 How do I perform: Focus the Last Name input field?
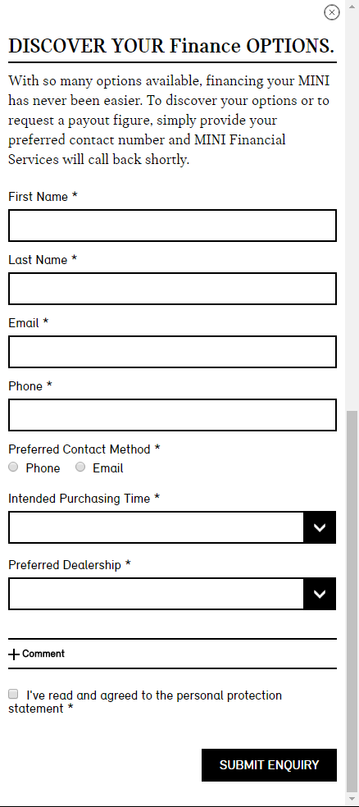[x=172, y=289]
